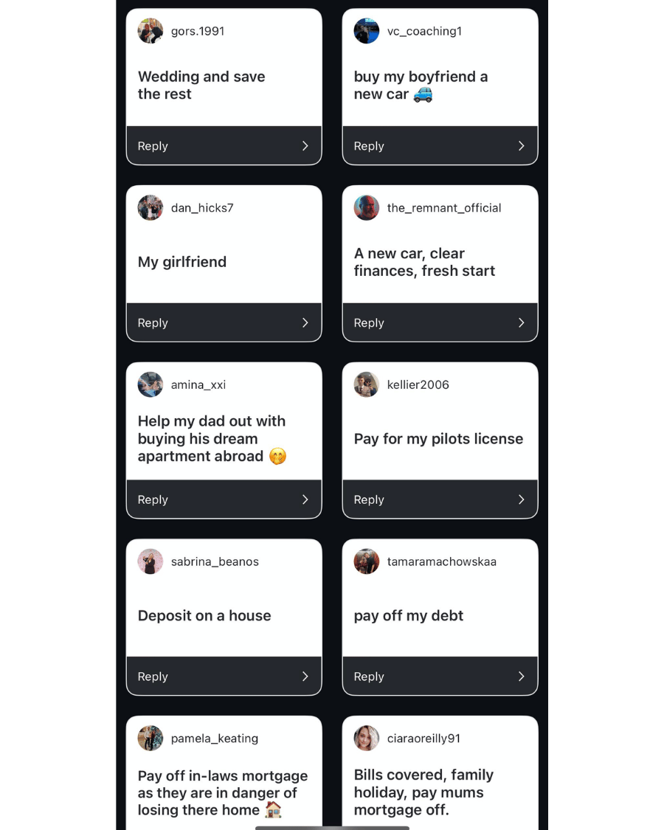Tap kellier2006 avatar

(x=367, y=384)
